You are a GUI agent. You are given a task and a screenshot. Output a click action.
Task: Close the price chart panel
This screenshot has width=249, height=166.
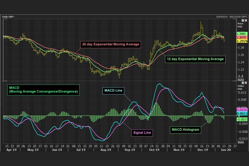click(246, 20)
